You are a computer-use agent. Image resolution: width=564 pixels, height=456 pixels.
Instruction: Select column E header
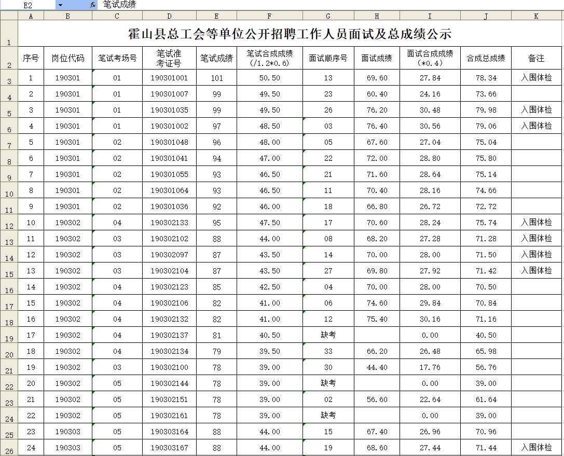click(x=216, y=16)
